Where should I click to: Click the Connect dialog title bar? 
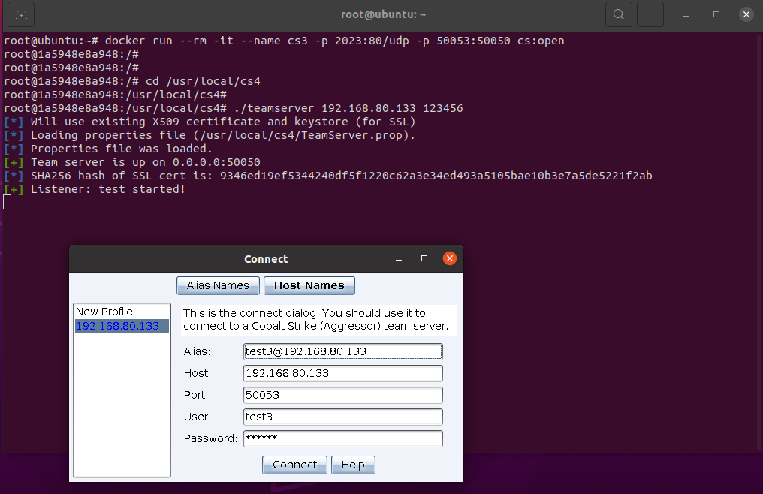(266, 259)
